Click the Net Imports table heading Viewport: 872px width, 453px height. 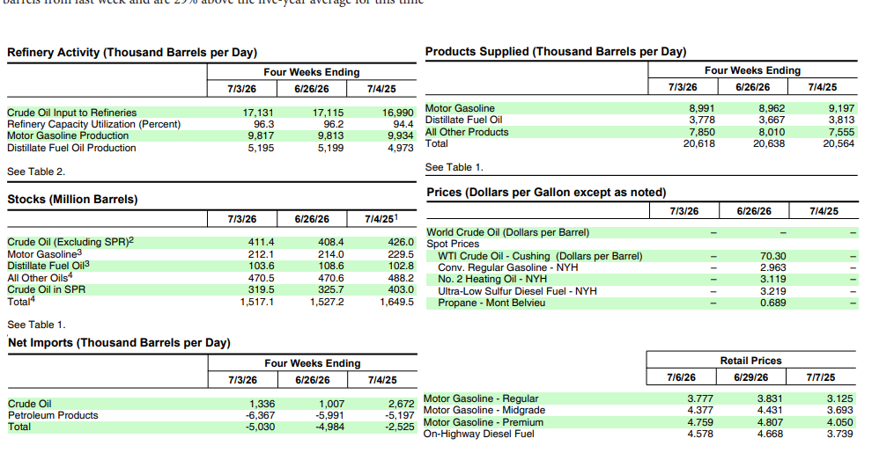(119, 343)
